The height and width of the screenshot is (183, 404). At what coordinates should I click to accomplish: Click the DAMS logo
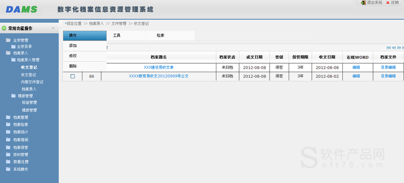[22, 10]
